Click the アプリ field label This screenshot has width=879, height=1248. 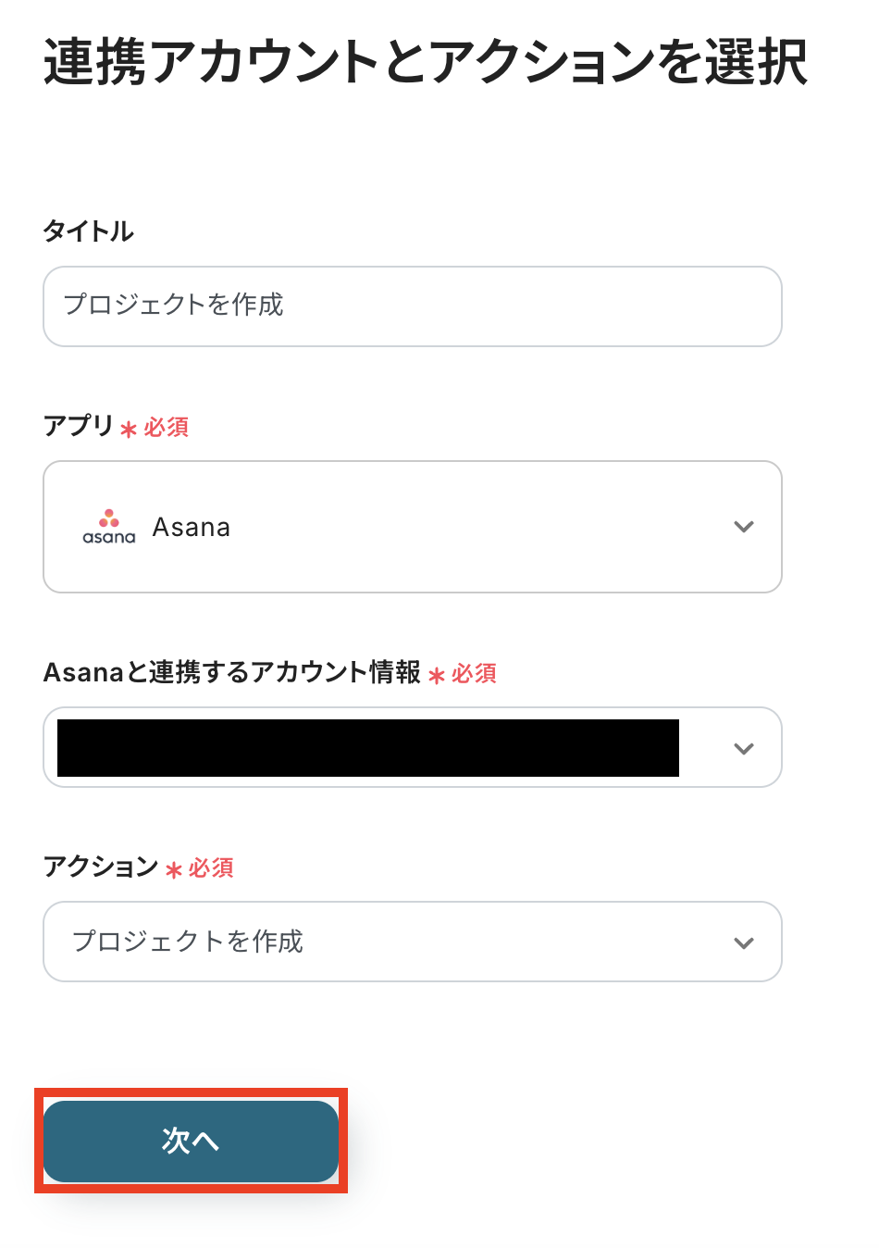pyautogui.click(x=79, y=426)
